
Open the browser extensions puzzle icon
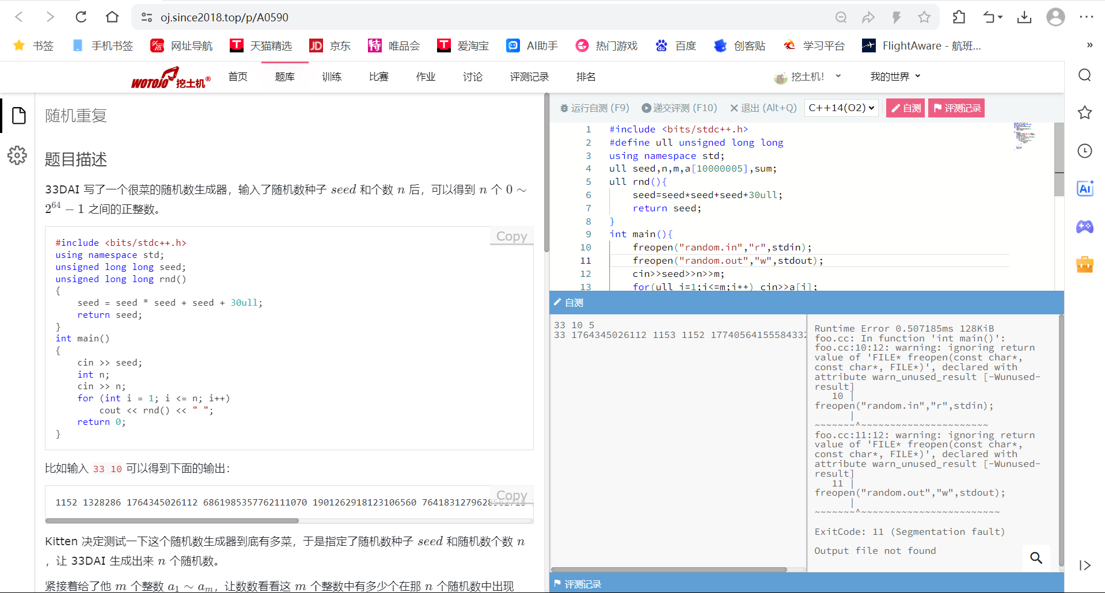coord(959,17)
